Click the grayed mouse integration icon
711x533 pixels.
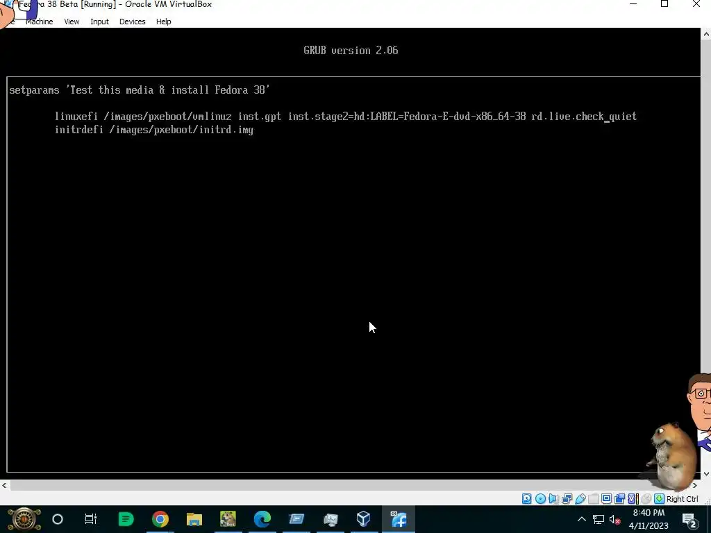(x=646, y=498)
